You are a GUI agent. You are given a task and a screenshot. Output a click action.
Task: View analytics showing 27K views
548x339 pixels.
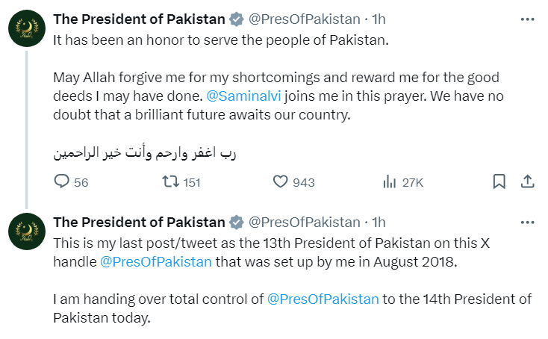pos(389,181)
